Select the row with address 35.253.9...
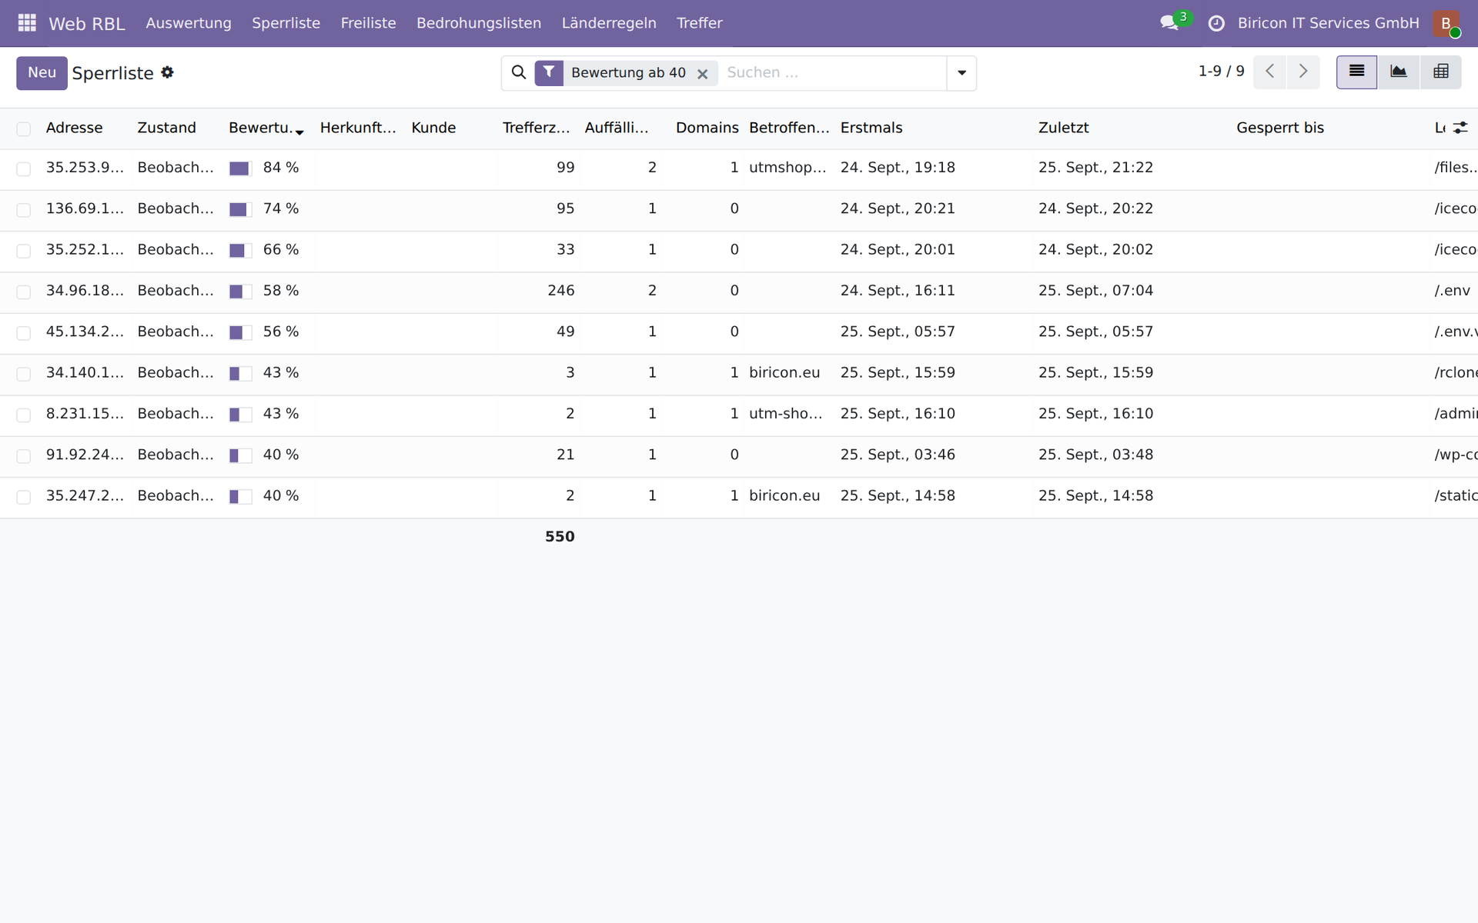1478x923 pixels. tap(24, 168)
